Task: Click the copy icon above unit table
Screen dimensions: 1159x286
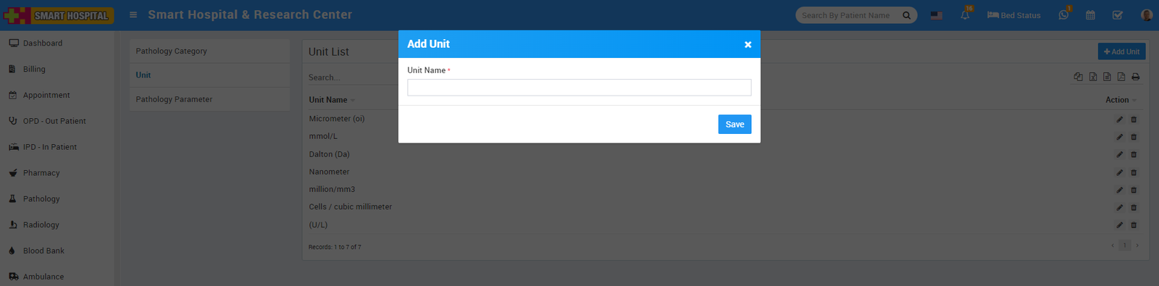Action: (1078, 77)
